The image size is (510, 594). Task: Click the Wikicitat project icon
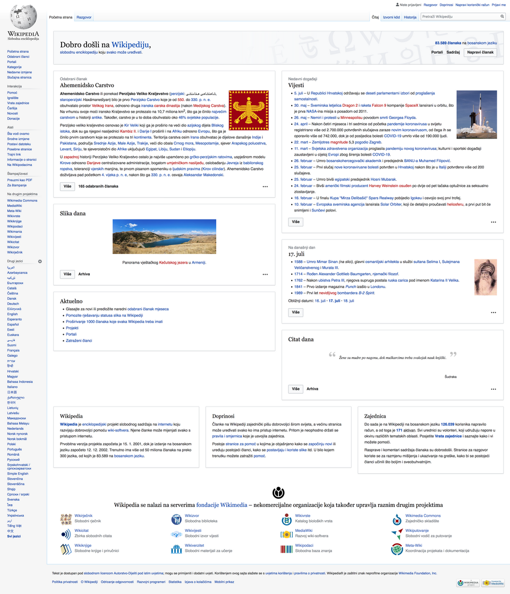tap(66, 534)
